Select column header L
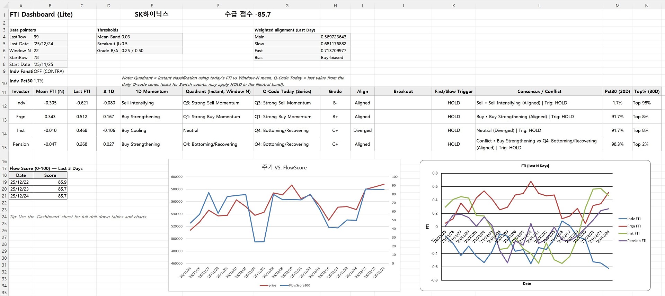The width and height of the screenshot is (665, 296). point(539,6)
